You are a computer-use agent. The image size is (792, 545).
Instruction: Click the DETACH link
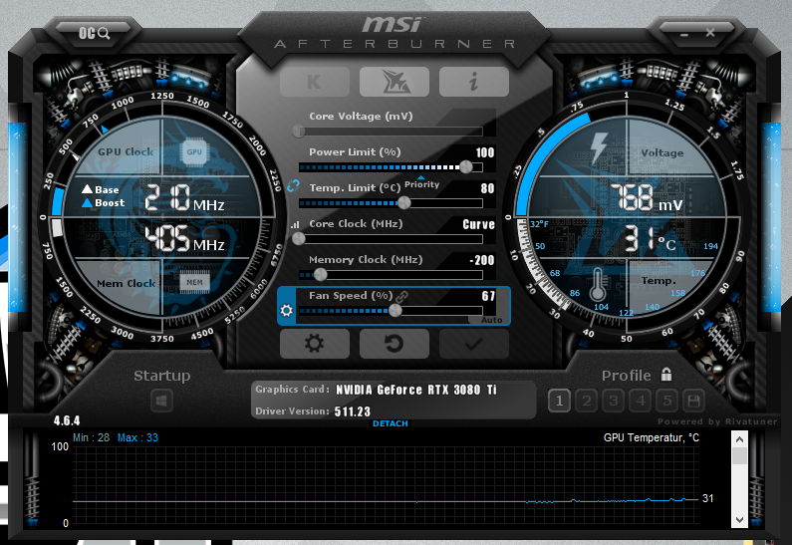[390, 423]
